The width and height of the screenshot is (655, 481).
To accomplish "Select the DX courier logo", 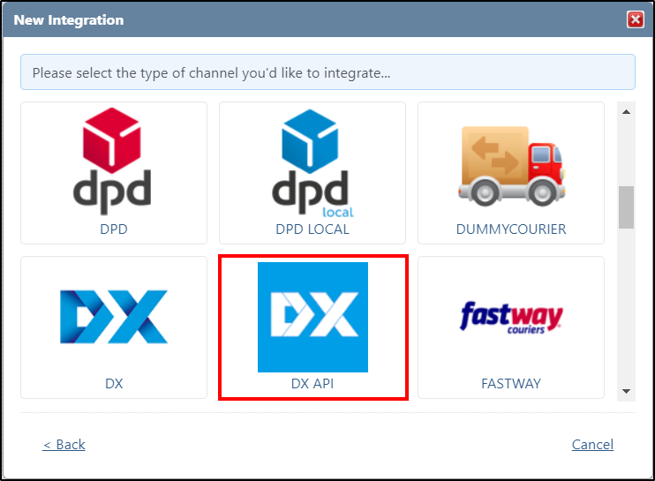I will click(114, 317).
